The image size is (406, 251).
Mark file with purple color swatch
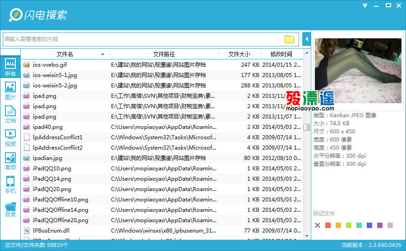379,225
